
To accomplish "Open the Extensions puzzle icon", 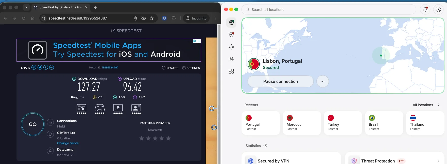I will coord(174,18).
